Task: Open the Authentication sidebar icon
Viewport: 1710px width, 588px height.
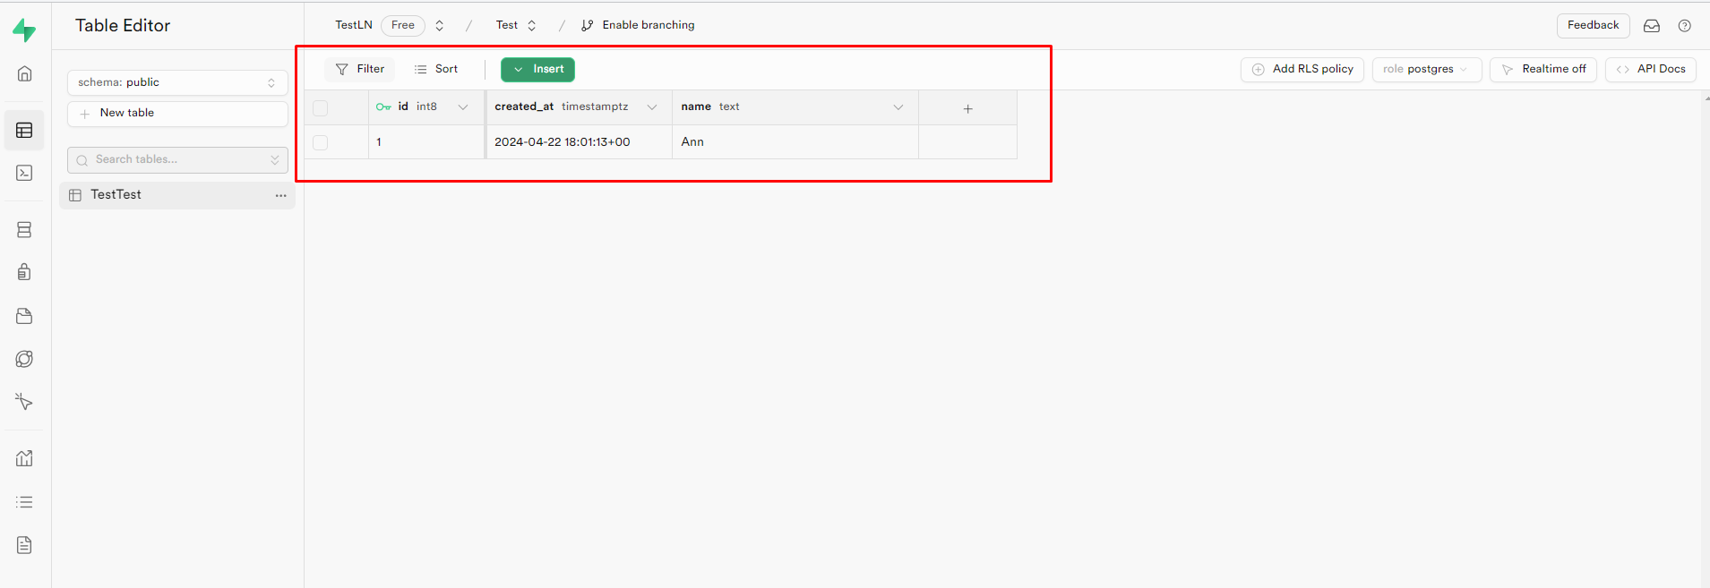Action: coord(25,272)
